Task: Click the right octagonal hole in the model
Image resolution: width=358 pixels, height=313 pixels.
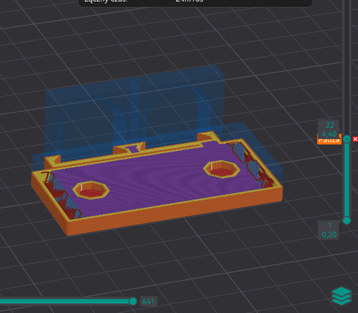Action: pos(222,169)
